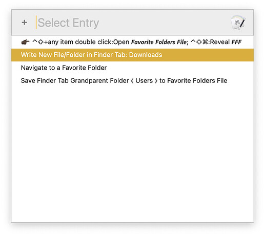Click the pointing hand icon in the hint row
This screenshot has height=236, width=265.
(25, 42)
